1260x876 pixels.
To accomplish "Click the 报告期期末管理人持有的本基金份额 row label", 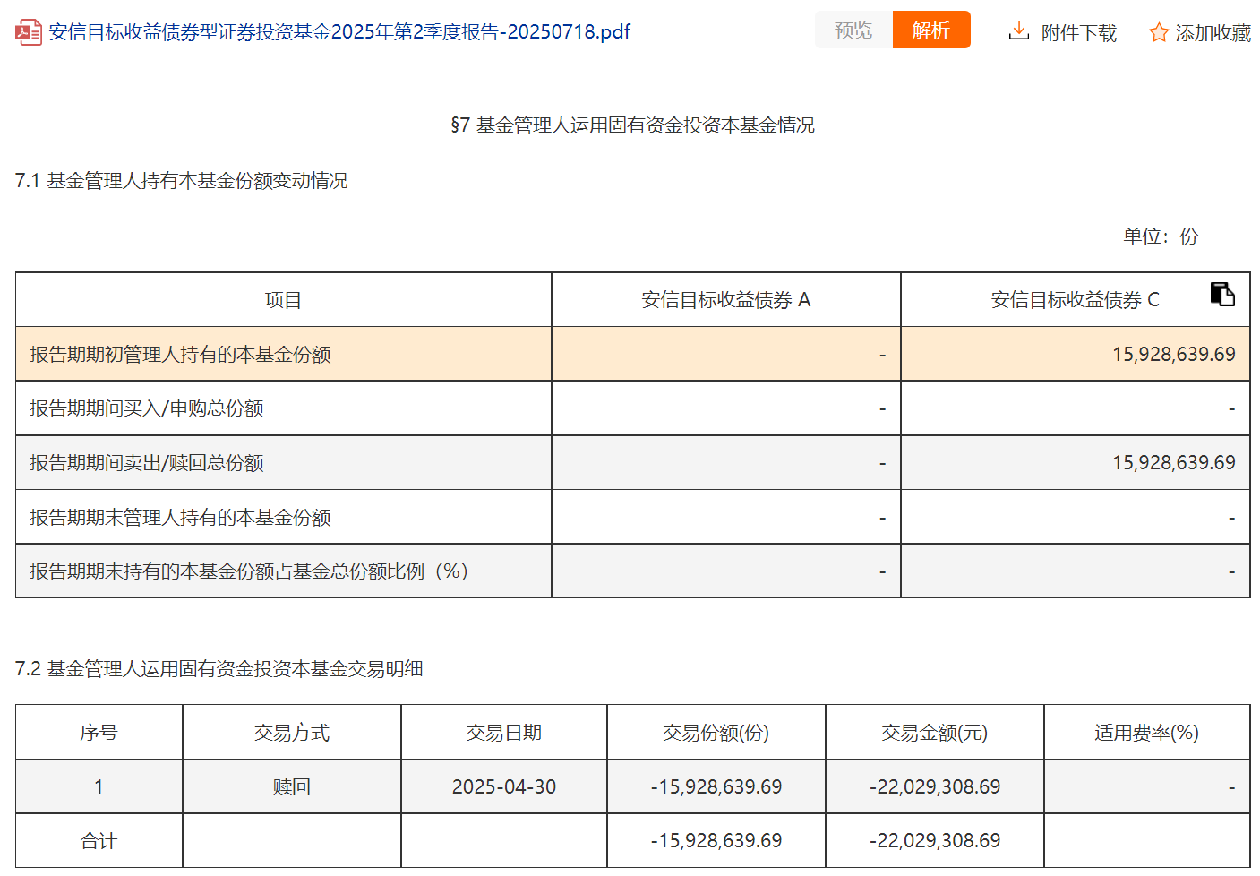I will (180, 518).
